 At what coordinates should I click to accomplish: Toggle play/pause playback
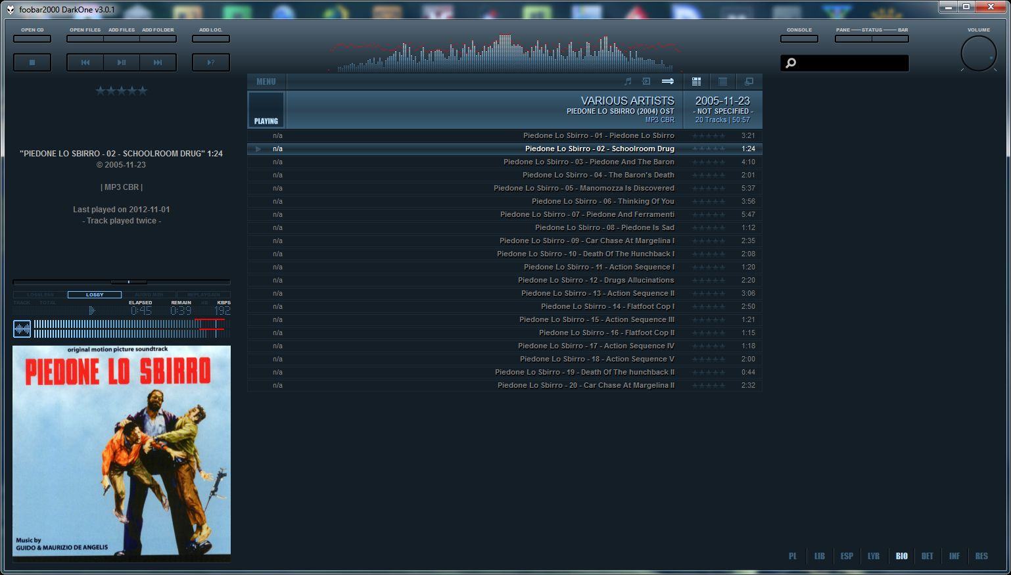(122, 62)
